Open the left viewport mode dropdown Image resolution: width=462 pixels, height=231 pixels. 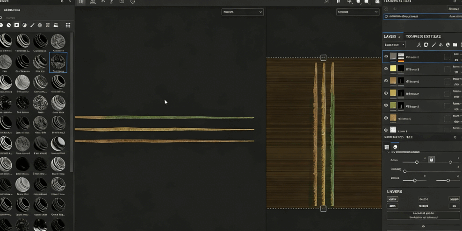(x=242, y=12)
